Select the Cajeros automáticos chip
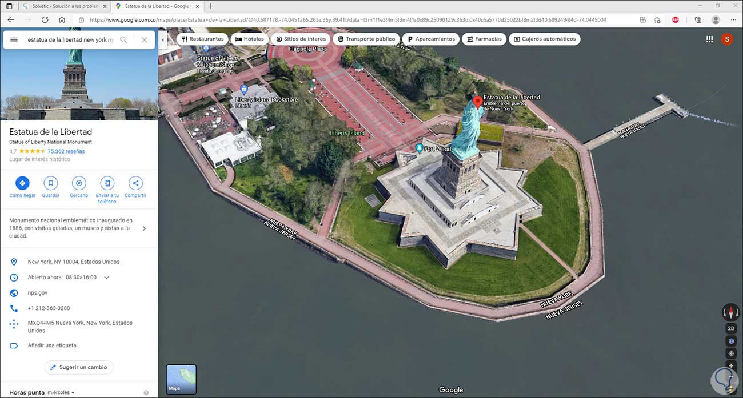 [x=545, y=39]
